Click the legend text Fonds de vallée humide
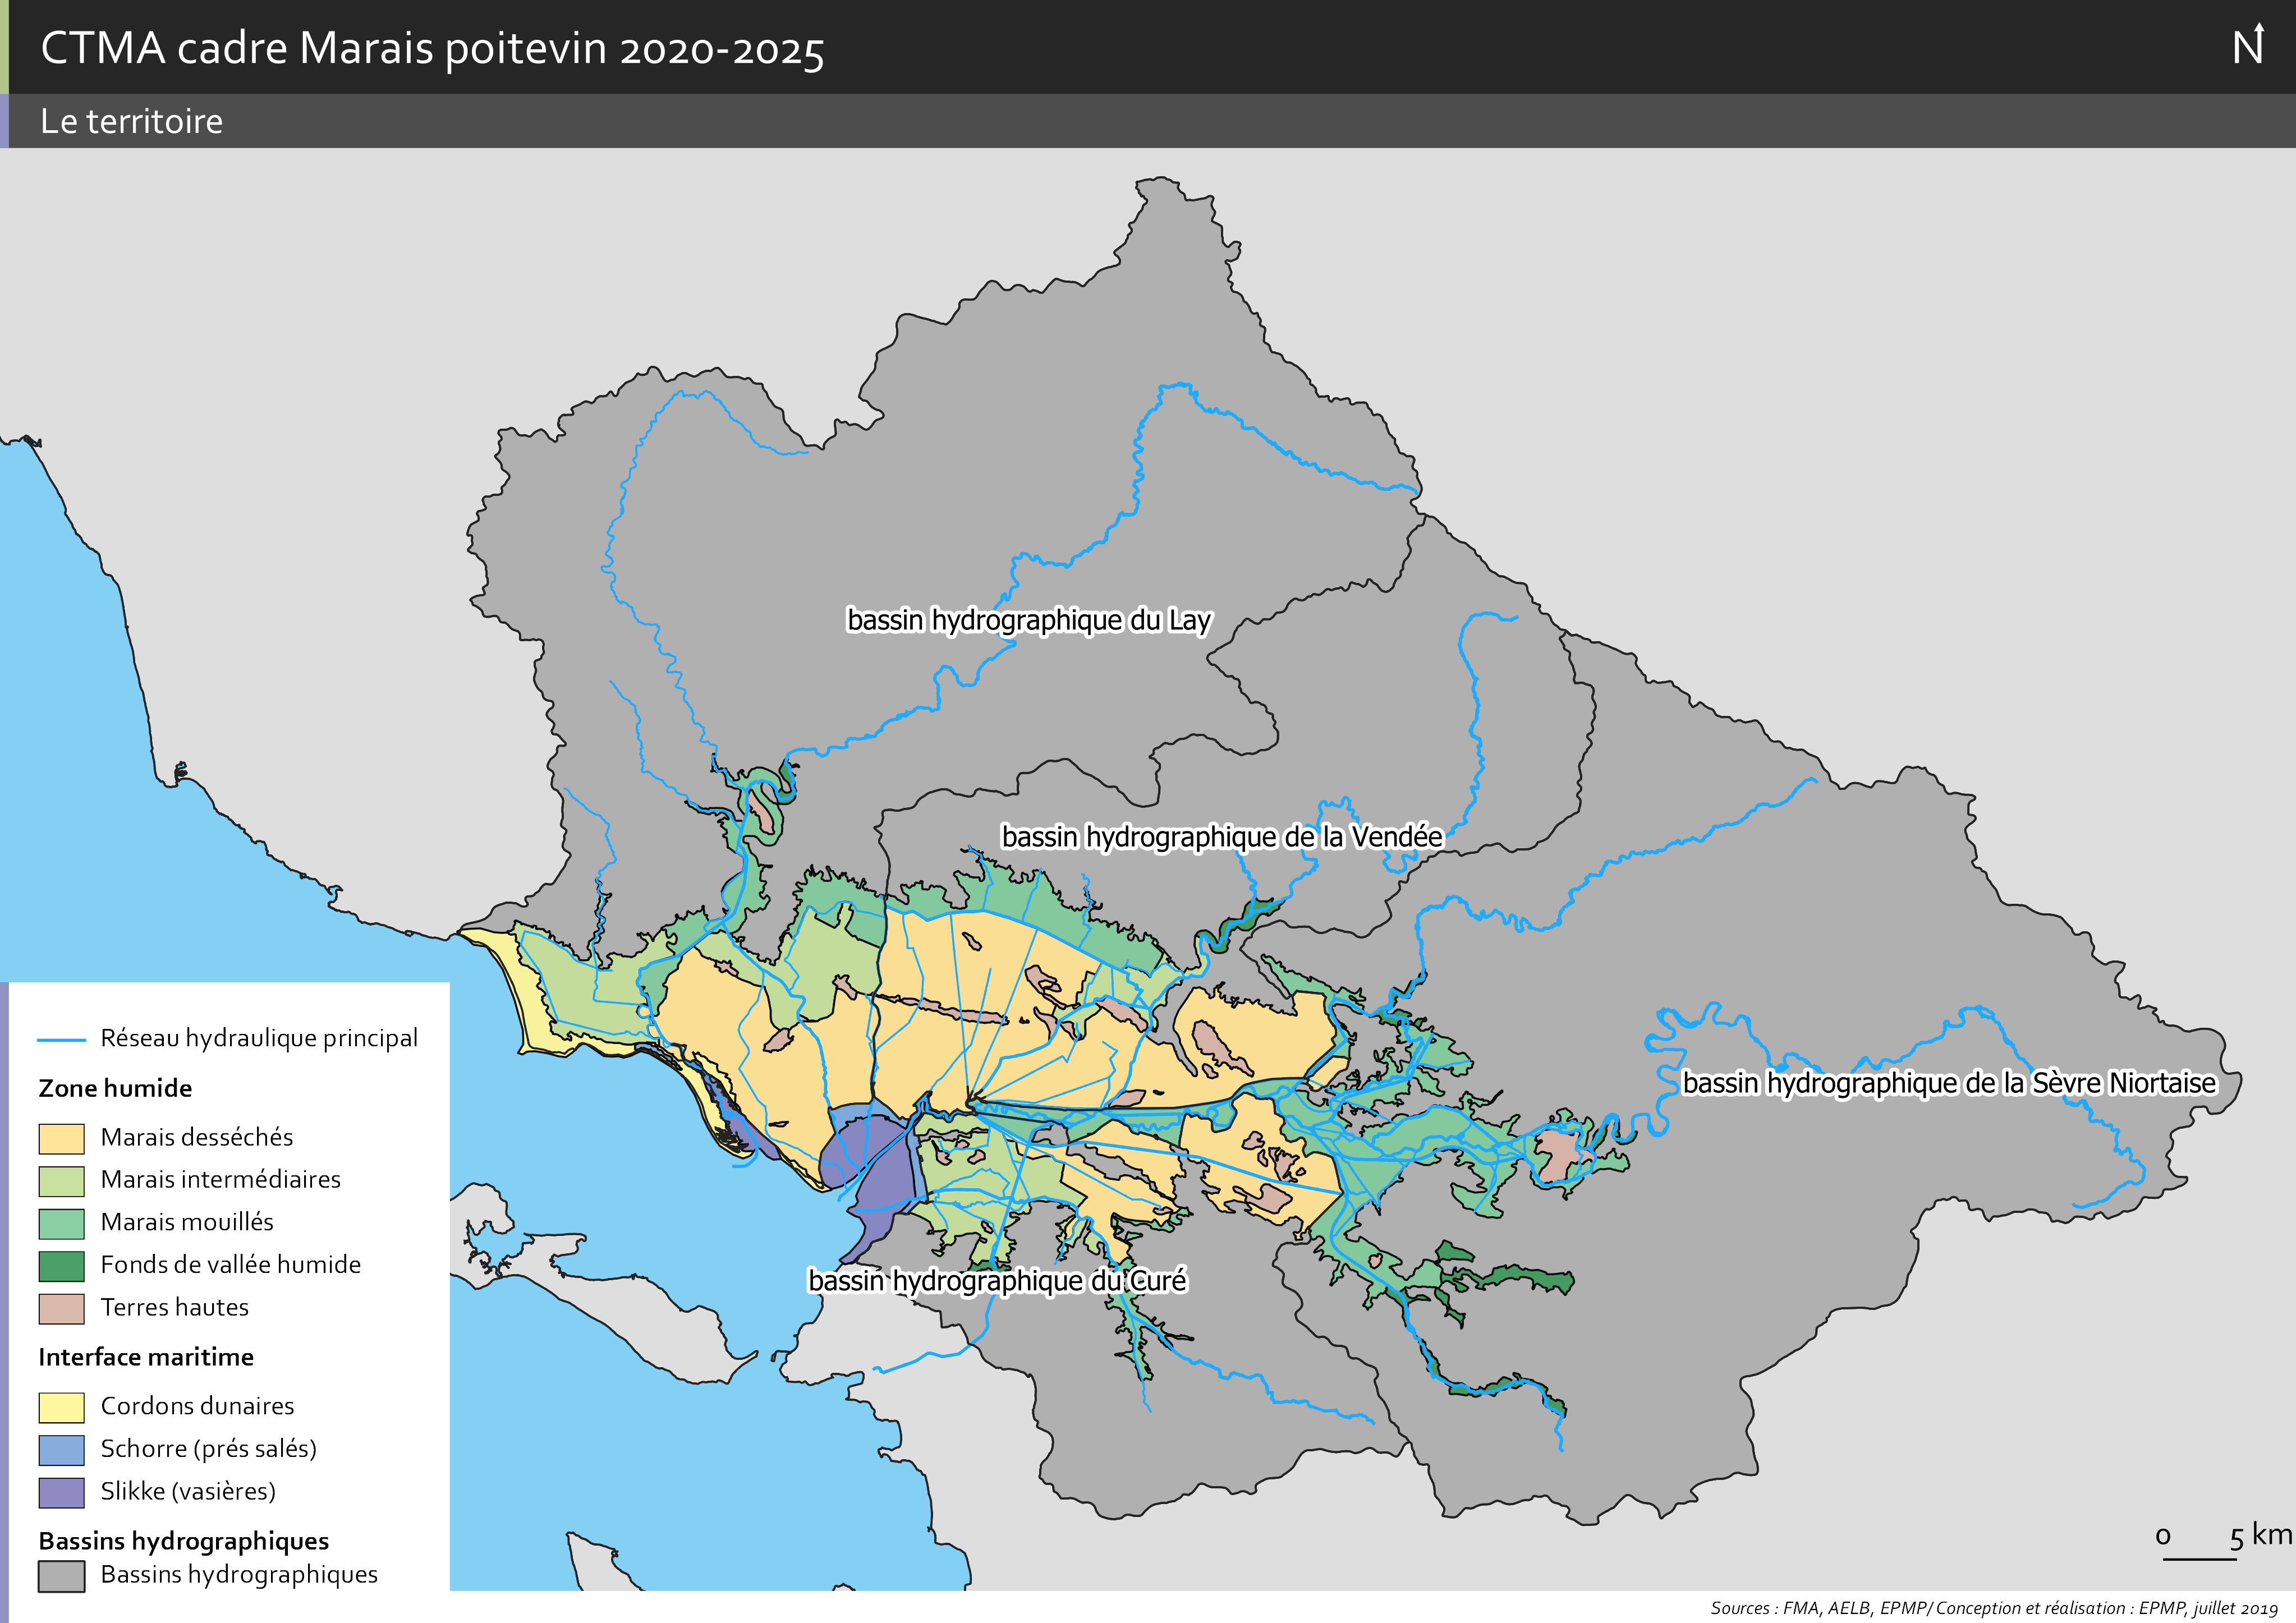 231,1265
